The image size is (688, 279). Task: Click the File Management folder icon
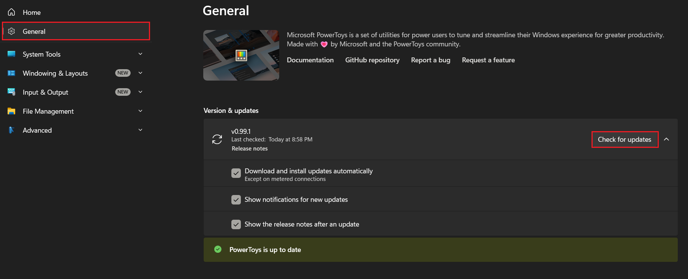(11, 111)
